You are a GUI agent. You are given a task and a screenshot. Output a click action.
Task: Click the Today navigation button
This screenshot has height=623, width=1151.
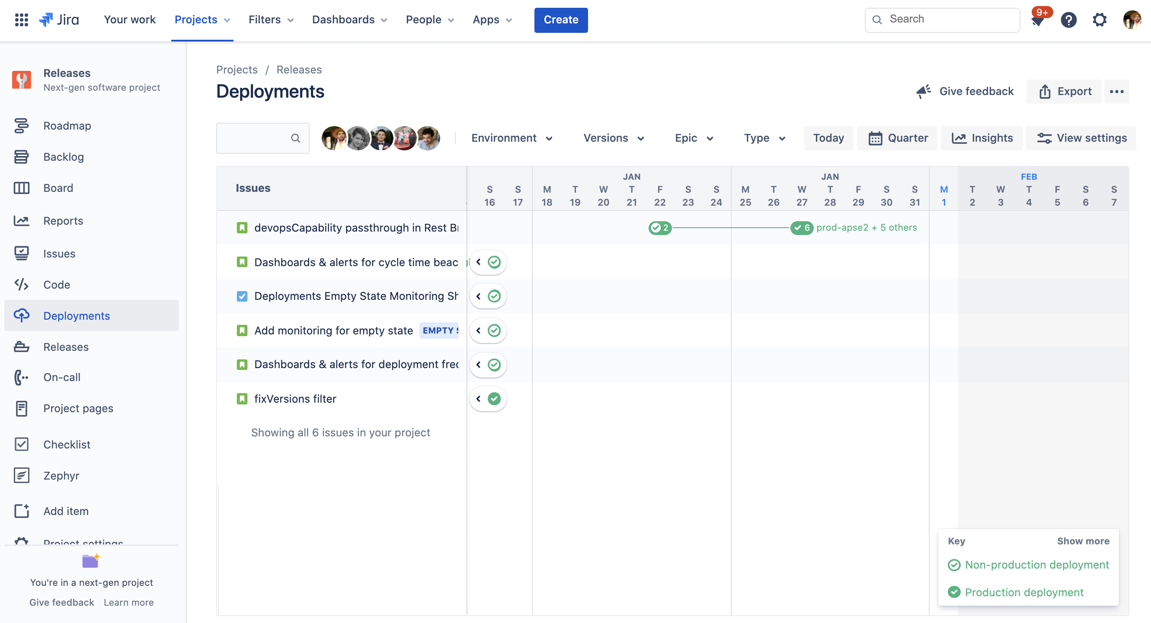pos(828,138)
